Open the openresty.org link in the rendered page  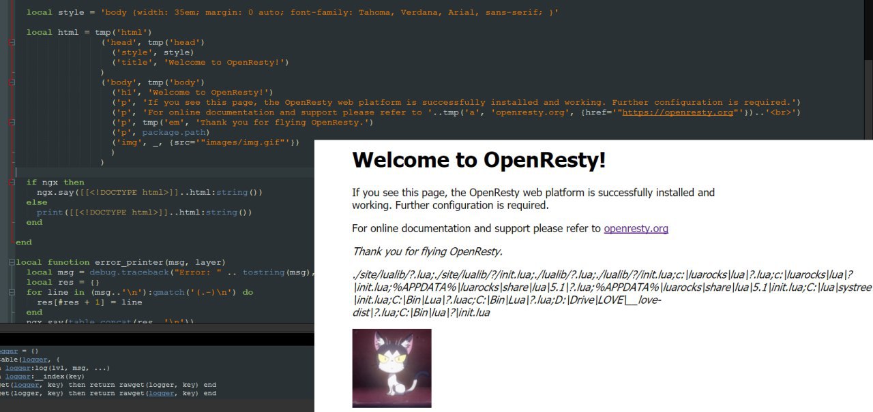(x=636, y=229)
